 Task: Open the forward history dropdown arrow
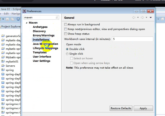(147, 18)
